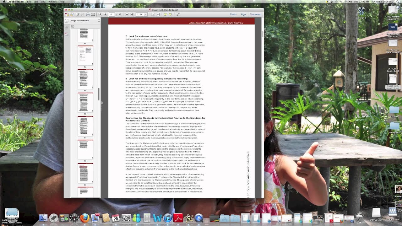Screen dimensions: 402x226
Task: Switch to read mode view icon
Action: 178,14
